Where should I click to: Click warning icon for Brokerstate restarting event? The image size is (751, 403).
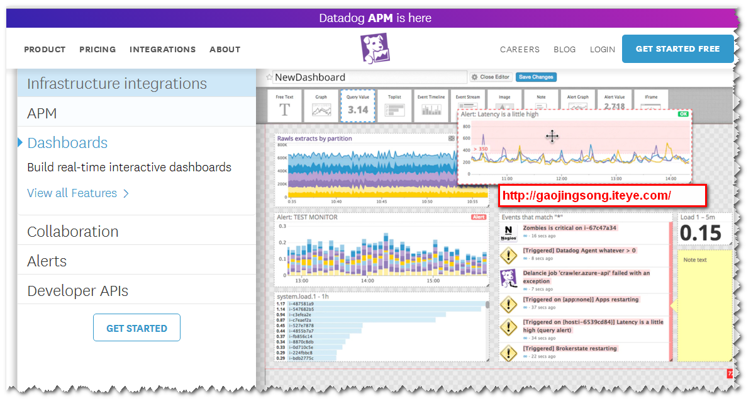[x=509, y=353]
